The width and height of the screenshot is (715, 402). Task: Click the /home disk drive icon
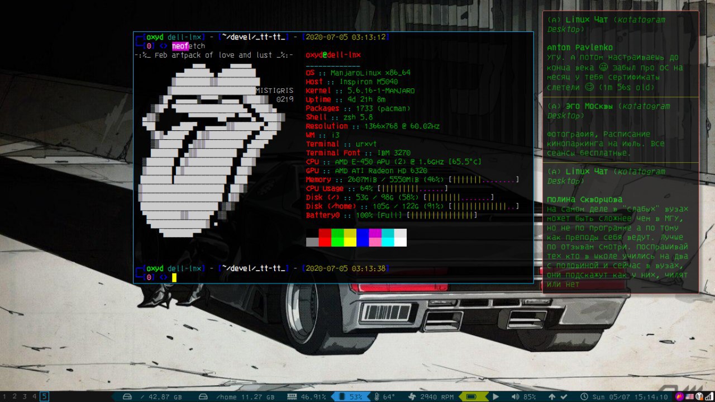point(203,396)
